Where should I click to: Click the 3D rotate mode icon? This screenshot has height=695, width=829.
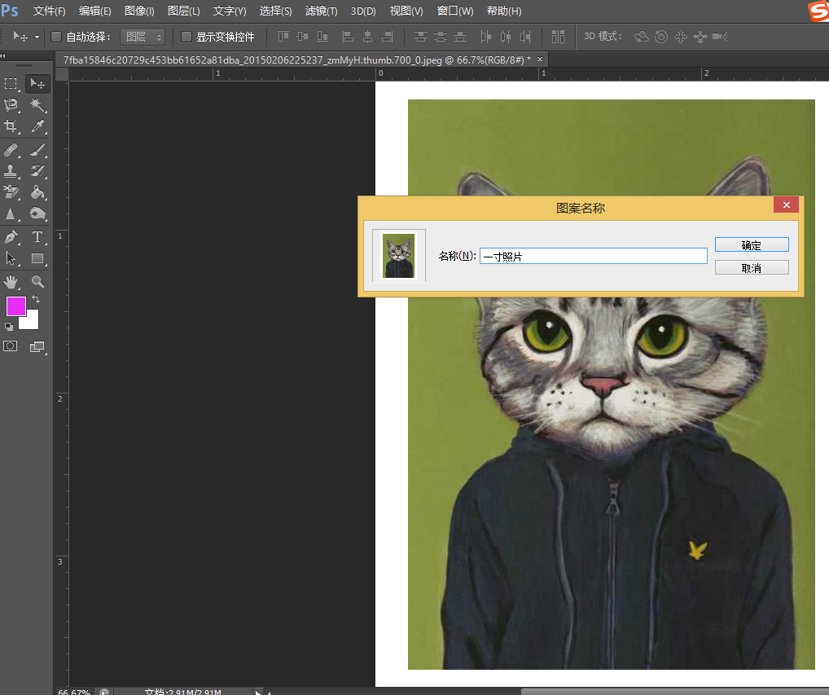click(x=642, y=37)
